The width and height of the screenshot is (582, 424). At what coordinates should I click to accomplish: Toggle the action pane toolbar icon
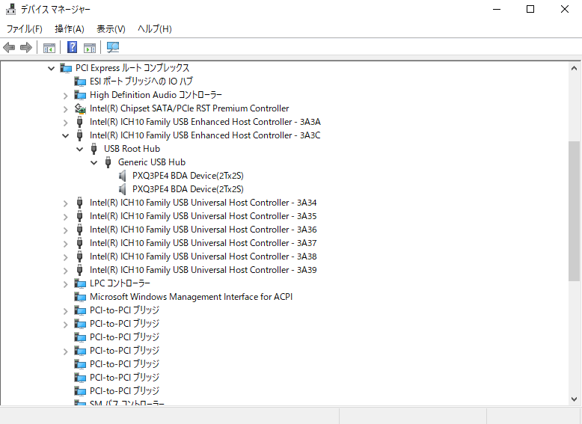[x=90, y=47]
